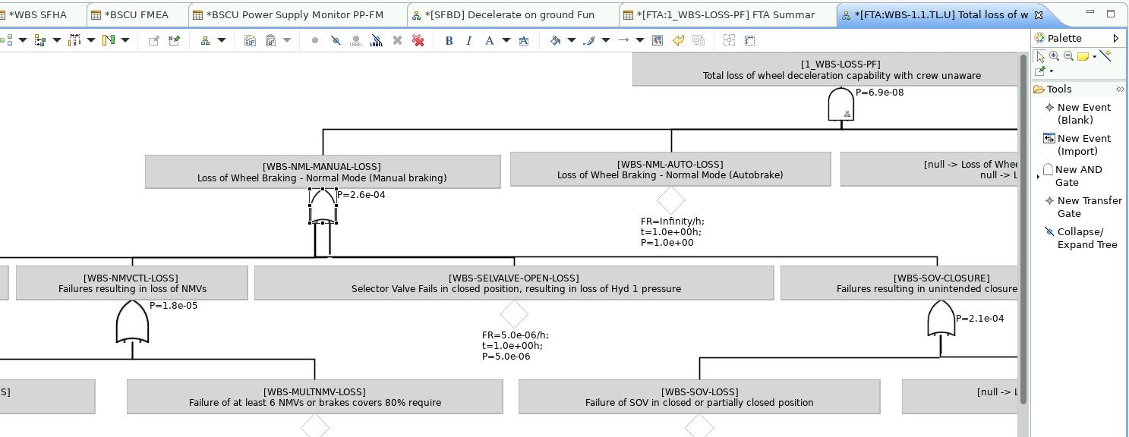Open the pin tool dropdown in the Palette

(1052, 72)
